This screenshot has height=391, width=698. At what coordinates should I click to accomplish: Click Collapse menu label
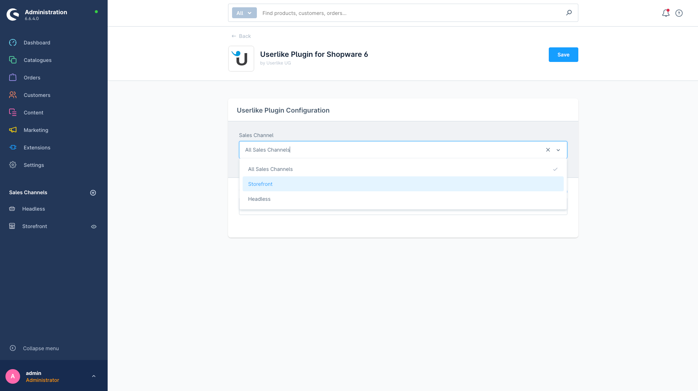tap(41, 348)
